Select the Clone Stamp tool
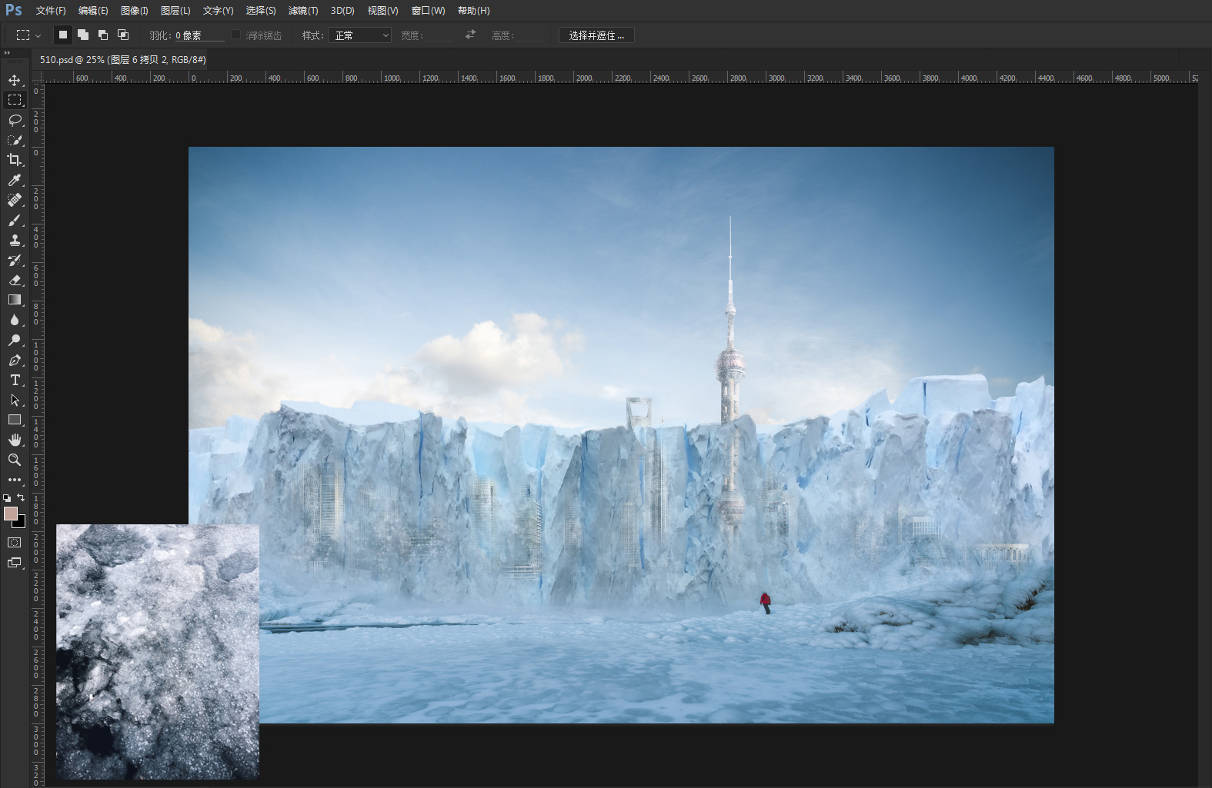 point(15,240)
